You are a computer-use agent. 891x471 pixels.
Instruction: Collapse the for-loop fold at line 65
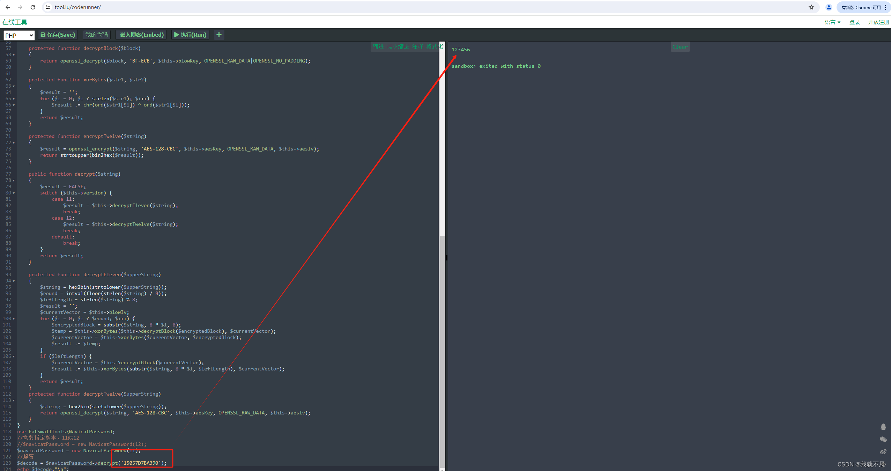pyautogui.click(x=14, y=99)
